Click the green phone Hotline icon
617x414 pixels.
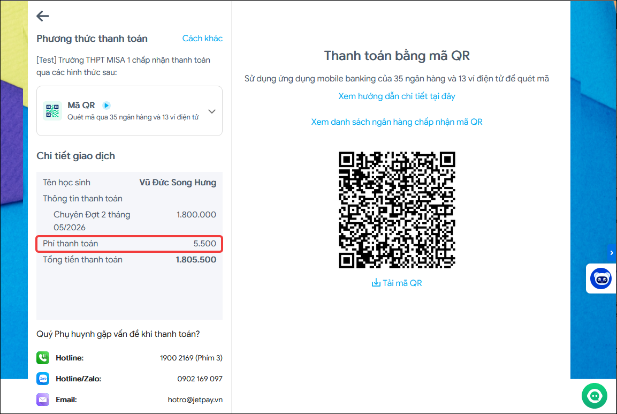(x=43, y=358)
